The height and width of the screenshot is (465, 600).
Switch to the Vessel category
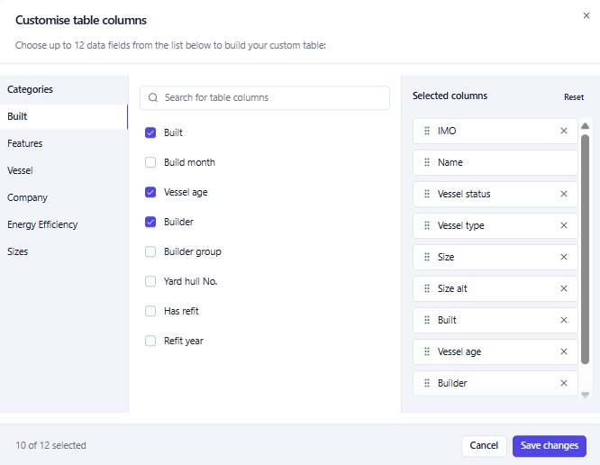pos(64,170)
